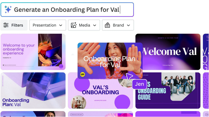Screen dimensions: 209x117
Task: Click the Jen collaborator cursor label
Action: pyautogui.click(x=140, y=84)
